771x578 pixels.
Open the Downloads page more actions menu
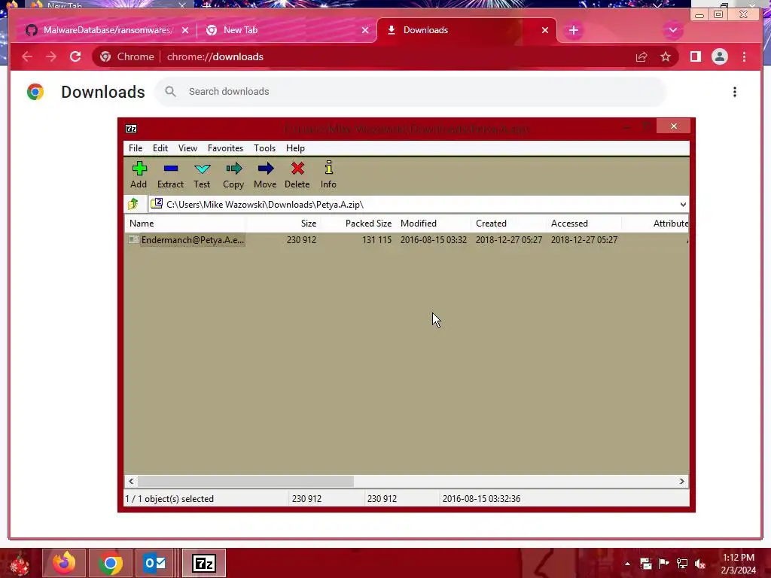(735, 92)
